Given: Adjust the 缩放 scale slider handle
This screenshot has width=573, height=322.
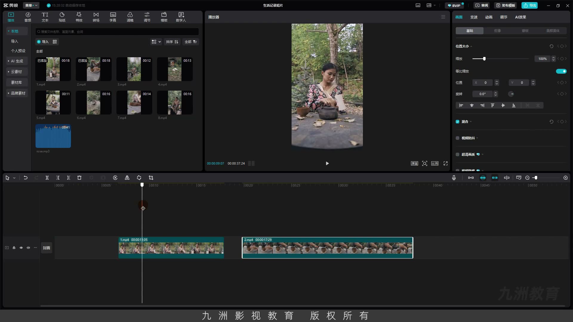Looking at the screenshot, I should point(484,59).
